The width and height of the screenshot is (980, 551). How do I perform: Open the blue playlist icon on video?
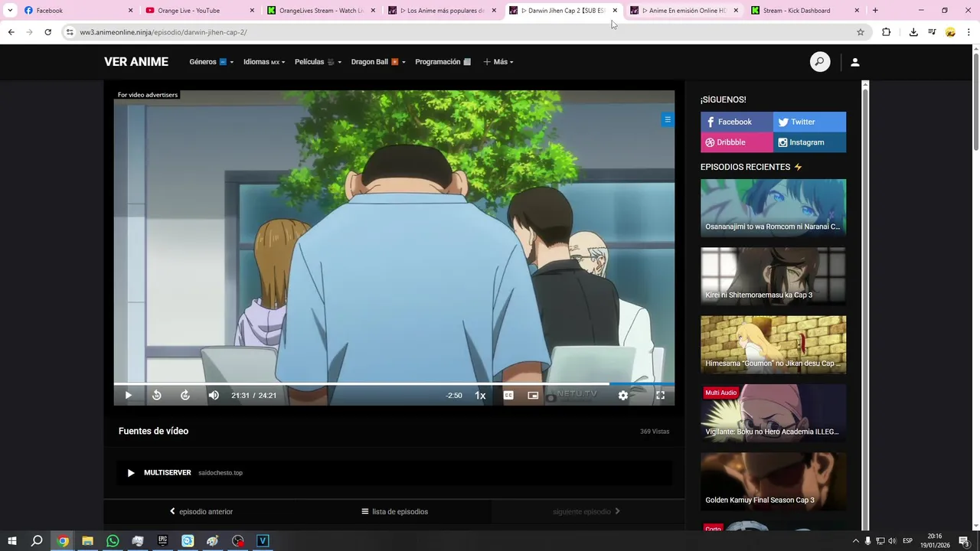pos(668,119)
